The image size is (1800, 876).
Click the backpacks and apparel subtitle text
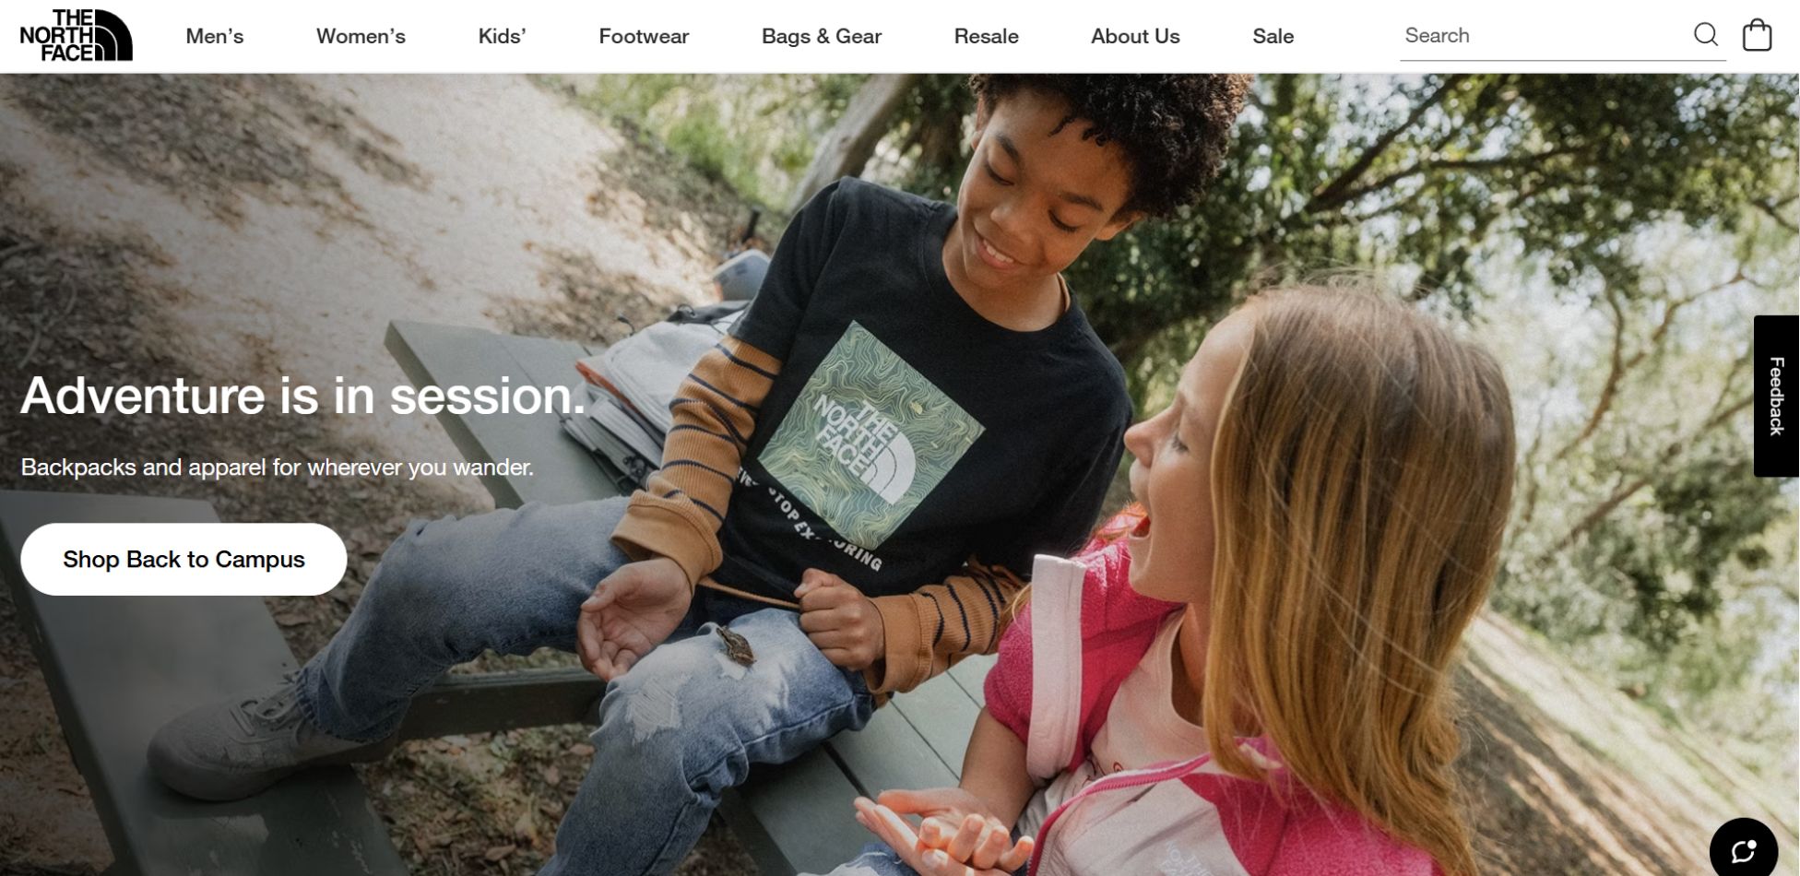277,468
